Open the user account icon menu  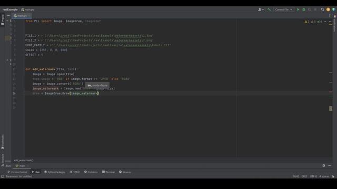tap(261, 9)
